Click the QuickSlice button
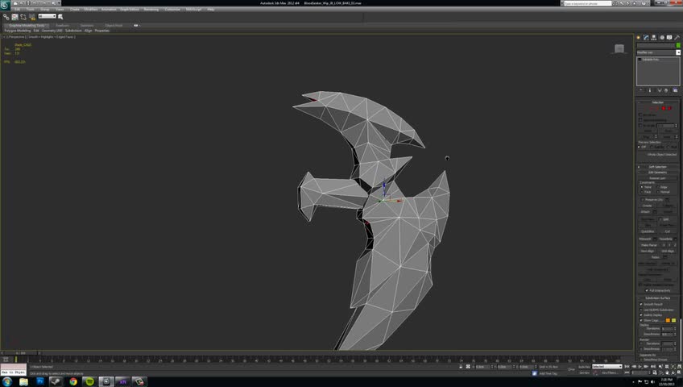 click(648, 231)
